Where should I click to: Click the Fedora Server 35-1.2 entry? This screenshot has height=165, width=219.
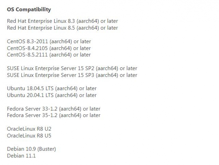(54, 115)
